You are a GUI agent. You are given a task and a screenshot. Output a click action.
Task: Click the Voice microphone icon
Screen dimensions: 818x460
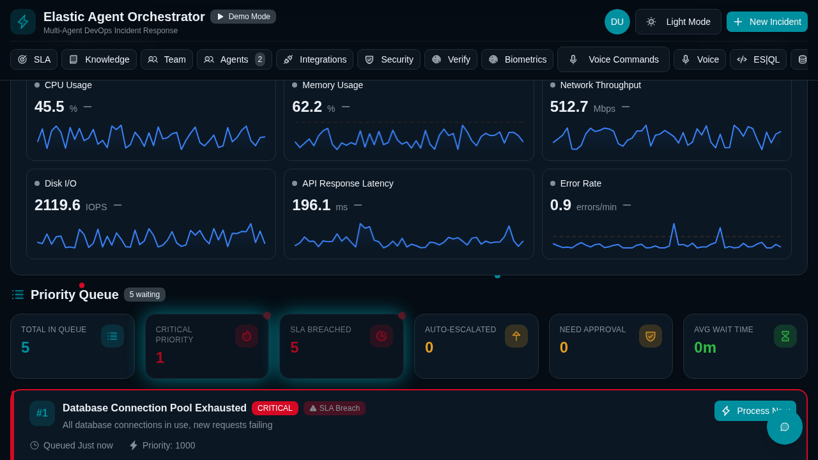686,59
